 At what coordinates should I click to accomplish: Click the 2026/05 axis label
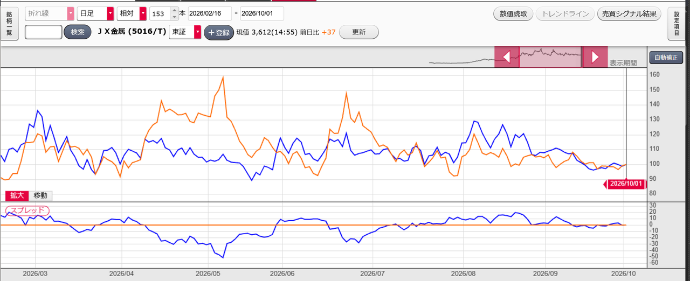[209, 273]
